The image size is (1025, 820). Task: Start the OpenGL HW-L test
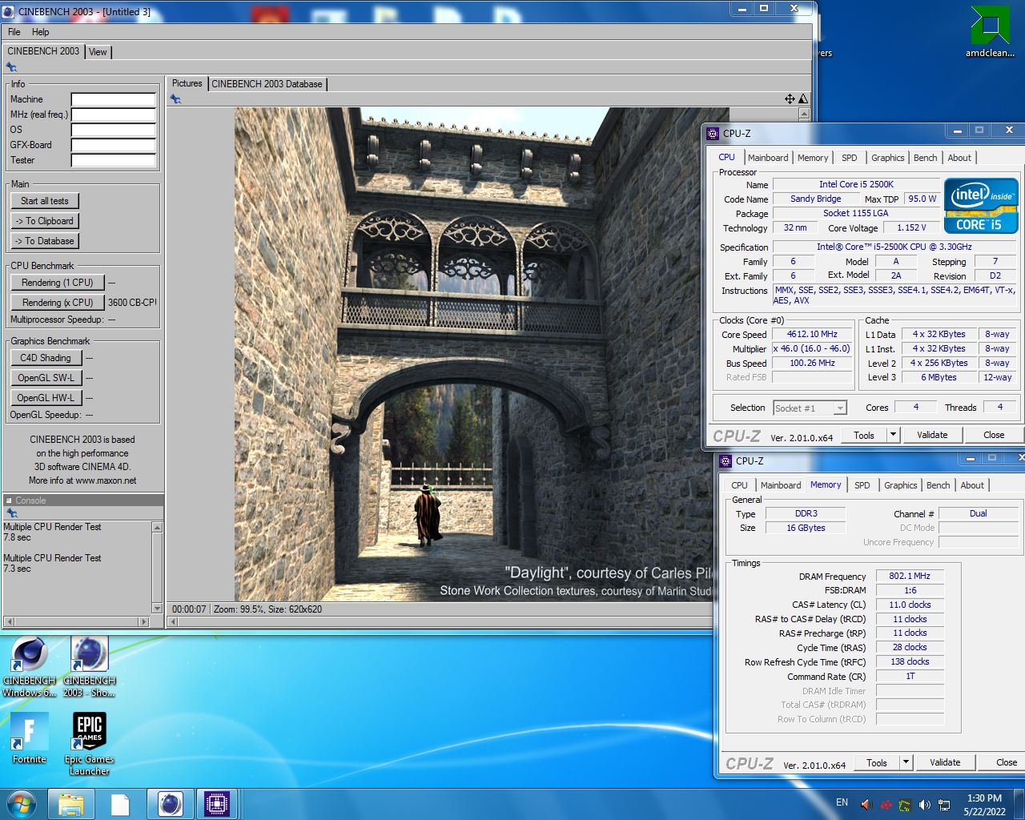46,398
